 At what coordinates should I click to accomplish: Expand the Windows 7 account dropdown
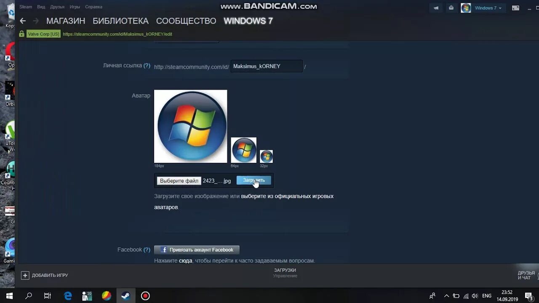tap(488, 8)
